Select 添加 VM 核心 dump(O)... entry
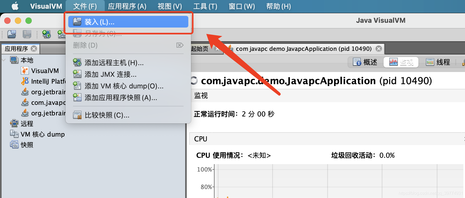This screenshot has width=465, height=198. coord(128,86)
